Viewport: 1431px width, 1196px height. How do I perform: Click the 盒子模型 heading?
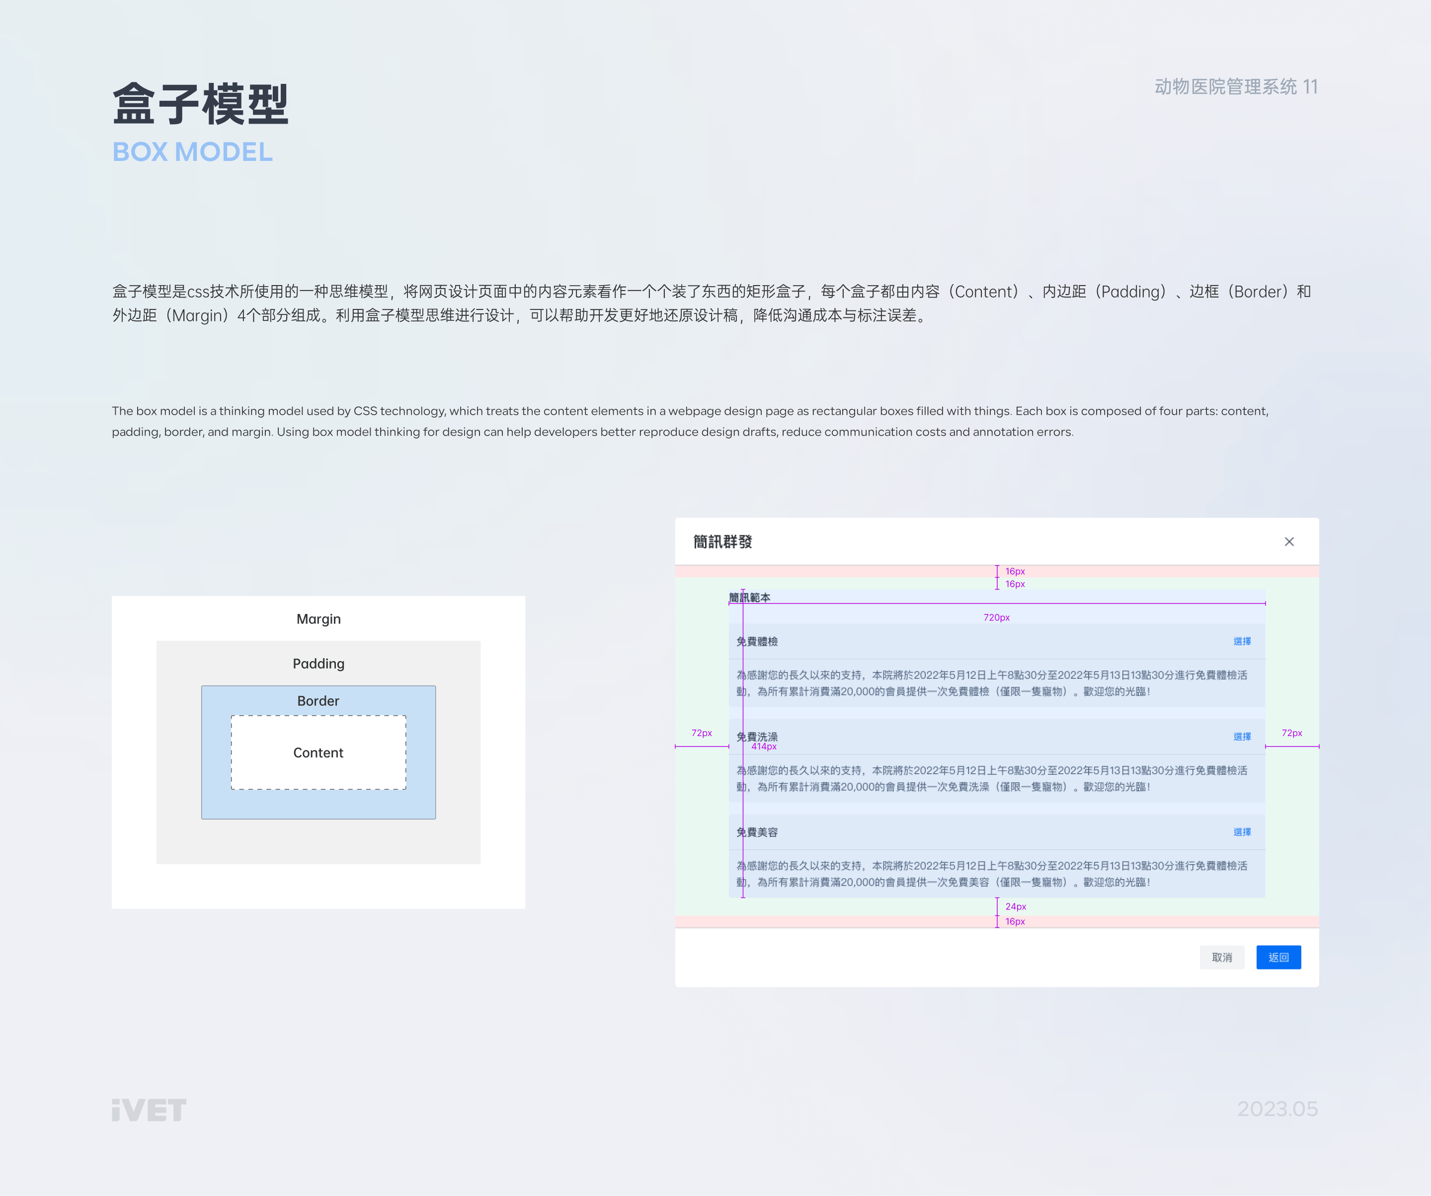click(x=201, y=104)
